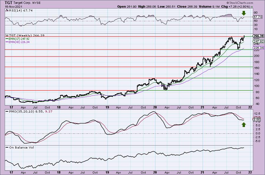Click the 8.55 PMO value tag on the right

(x=257, y=120)
